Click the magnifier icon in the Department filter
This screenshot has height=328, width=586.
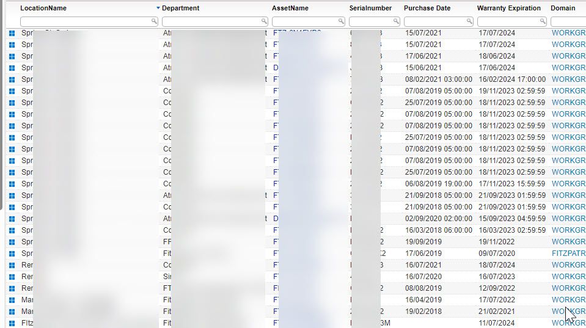coord(264,21)
